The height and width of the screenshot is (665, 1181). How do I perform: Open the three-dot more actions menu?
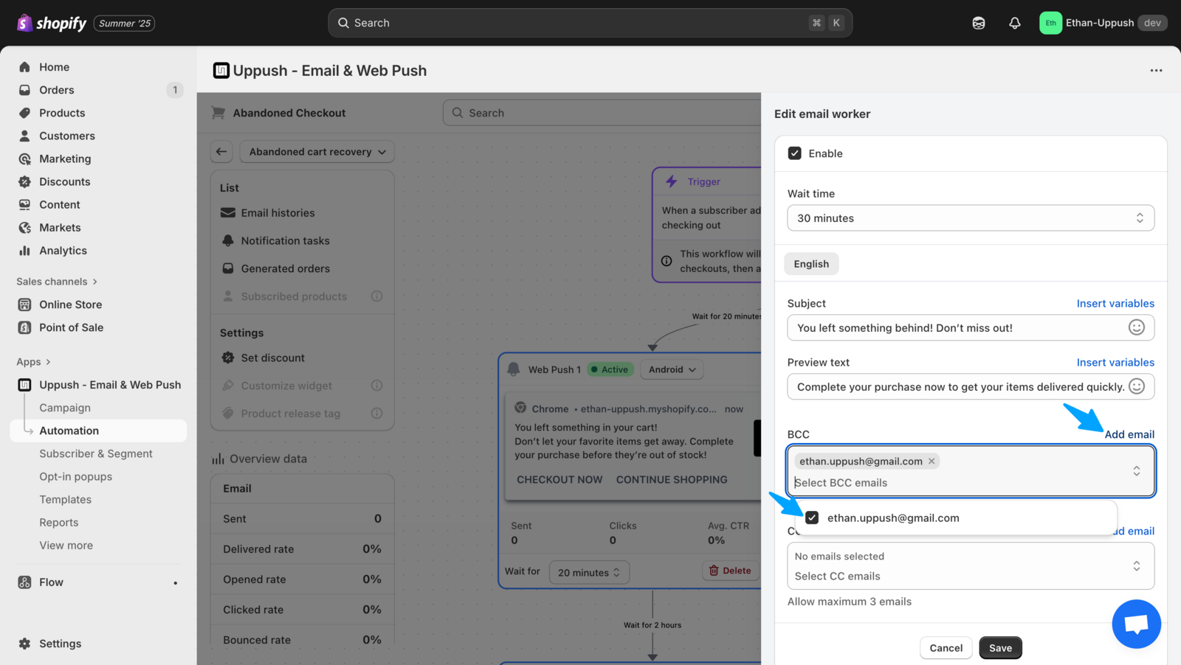(x=1155, y=71)
